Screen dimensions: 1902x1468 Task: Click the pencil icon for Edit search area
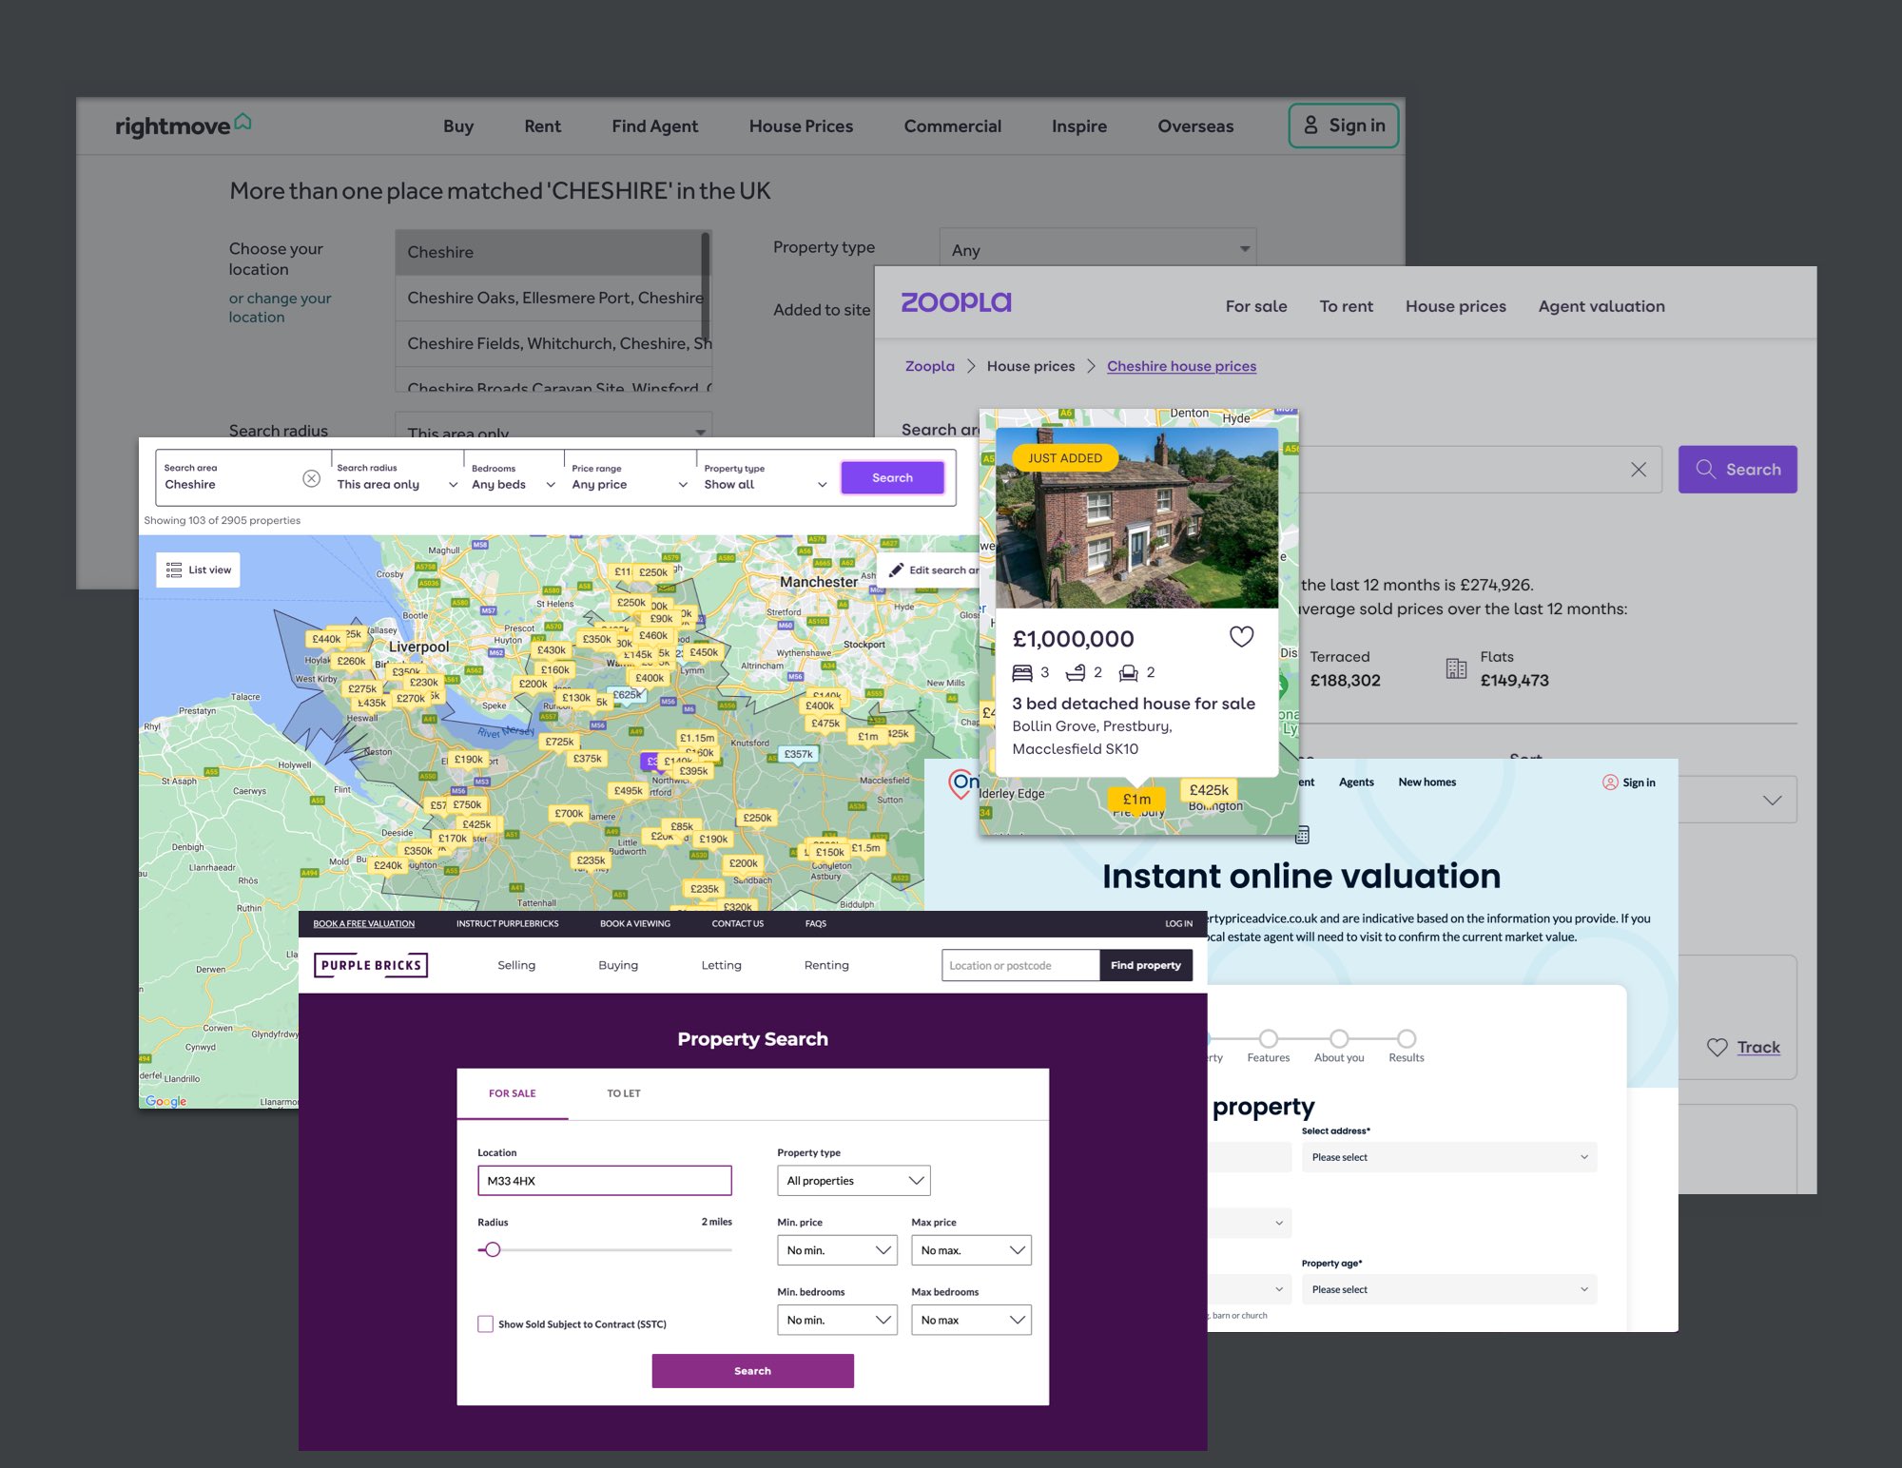click(x=896, y=570)
